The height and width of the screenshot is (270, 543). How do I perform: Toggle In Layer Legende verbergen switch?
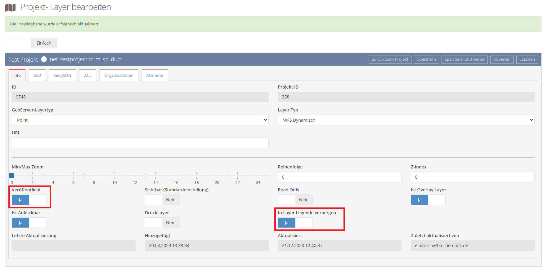coord(295,223)
